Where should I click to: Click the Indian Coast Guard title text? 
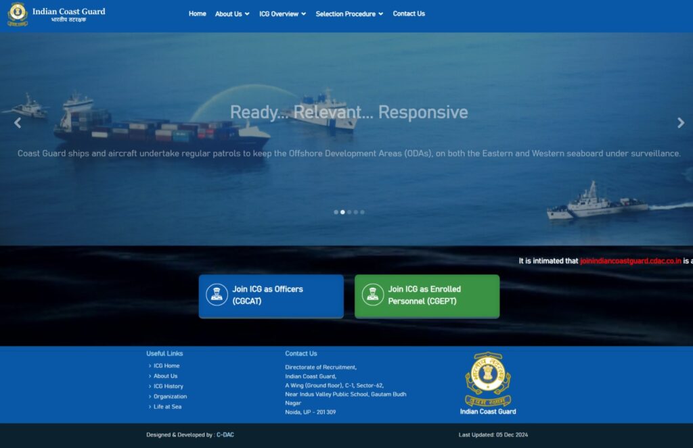click(x=68, y=11)
